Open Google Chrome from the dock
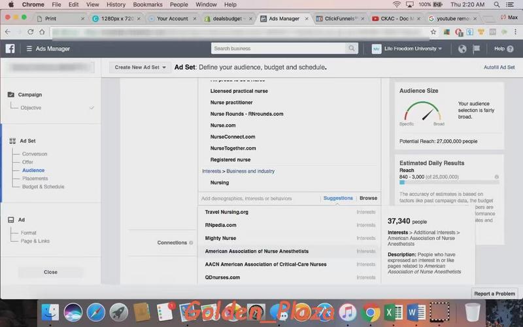 click(x=370, y=313)
